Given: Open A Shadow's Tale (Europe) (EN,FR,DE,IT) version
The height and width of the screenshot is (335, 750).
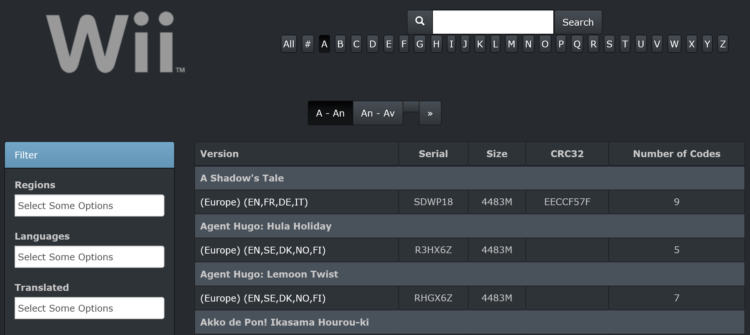Looking at the screenshot, I should (x=254, y=202).
